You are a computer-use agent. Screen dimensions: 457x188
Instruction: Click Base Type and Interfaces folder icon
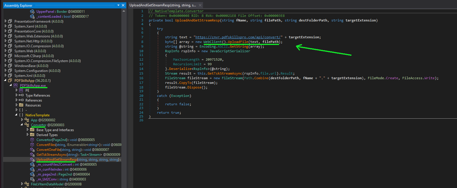[x=32, y=130]
